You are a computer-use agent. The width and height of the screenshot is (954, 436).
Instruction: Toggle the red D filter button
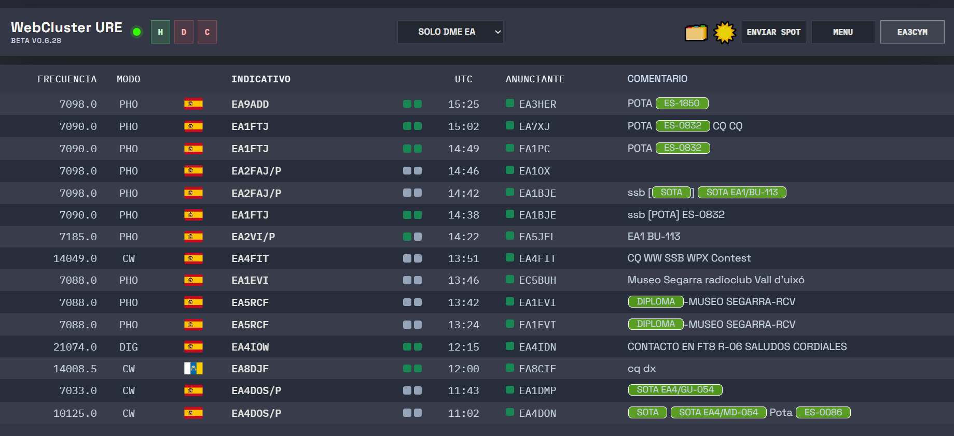[x=184, y=32]
